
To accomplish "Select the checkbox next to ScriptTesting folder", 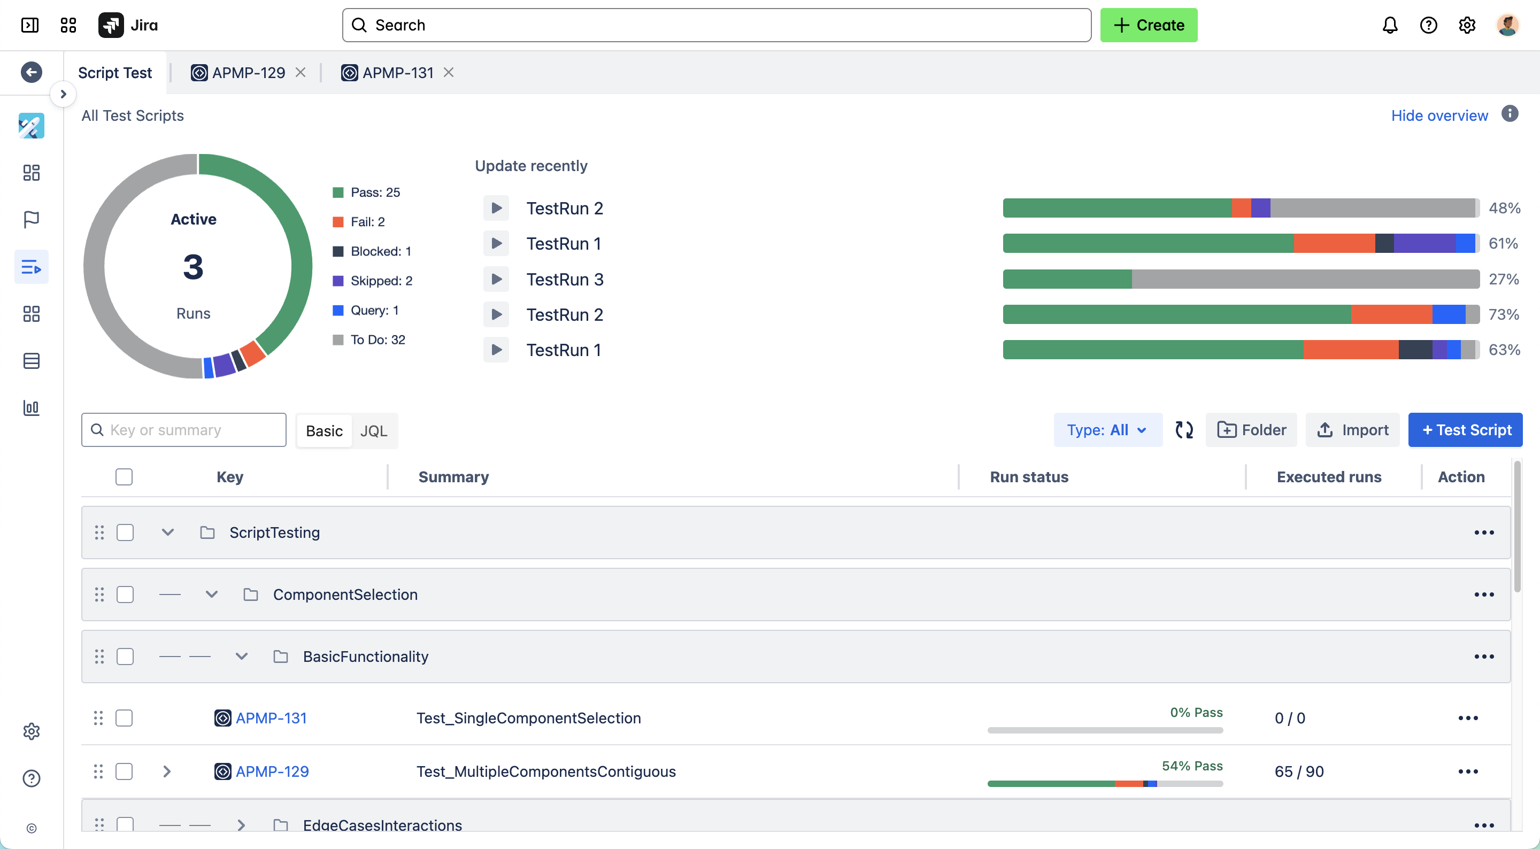I will click(125, 532).
